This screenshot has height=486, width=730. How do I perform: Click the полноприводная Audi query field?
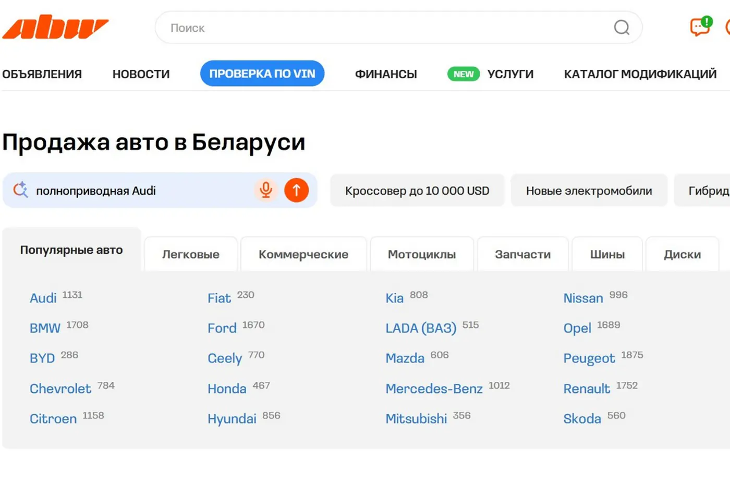click(141, 191)
